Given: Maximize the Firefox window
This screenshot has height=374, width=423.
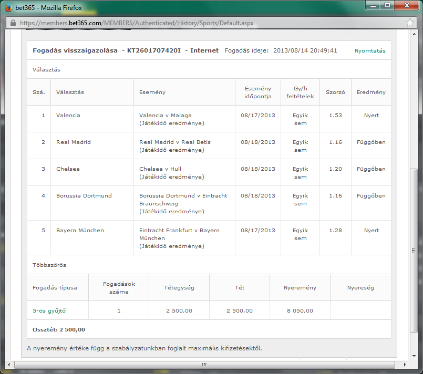Looking at the screenshot, I should [387, 6].
